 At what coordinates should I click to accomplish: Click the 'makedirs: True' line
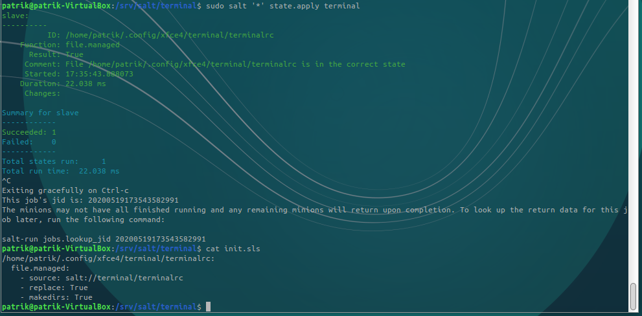pyautogui.click(x=56, y=297)
